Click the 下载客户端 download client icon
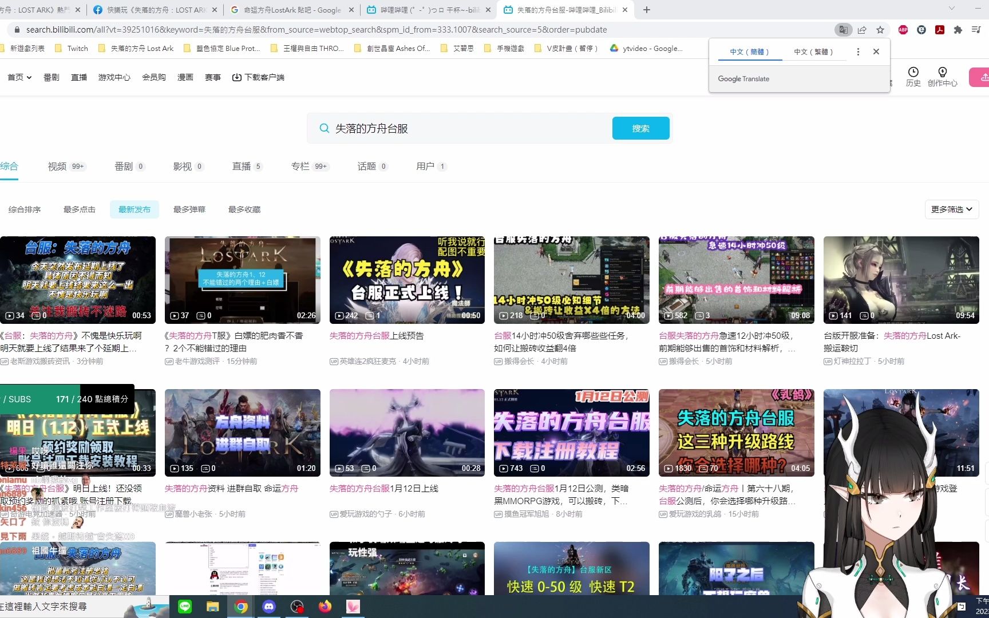The height and width of the screenshot is (618, 989). [237, 77]
